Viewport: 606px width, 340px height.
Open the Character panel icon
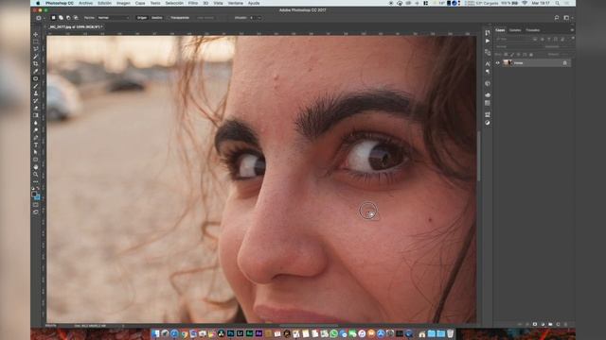488,64
